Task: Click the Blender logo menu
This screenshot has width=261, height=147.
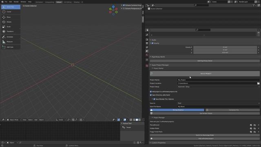Action: [x=2, y=2]
